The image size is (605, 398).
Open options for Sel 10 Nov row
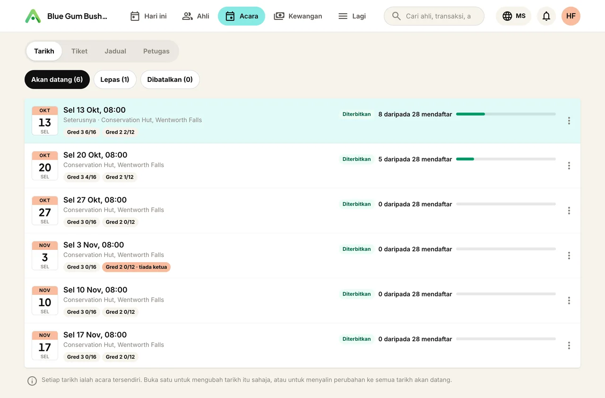569,301
